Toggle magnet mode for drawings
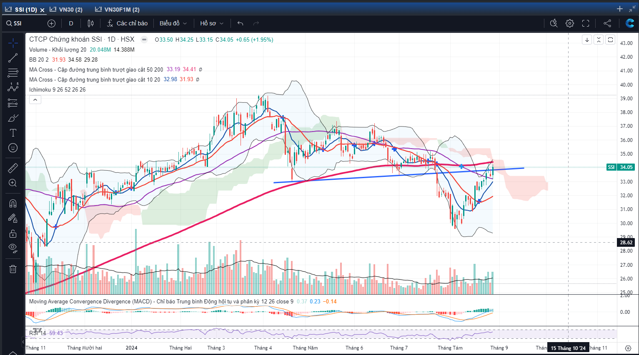Screen dimensions: 639x355 (x=13, y=203)
